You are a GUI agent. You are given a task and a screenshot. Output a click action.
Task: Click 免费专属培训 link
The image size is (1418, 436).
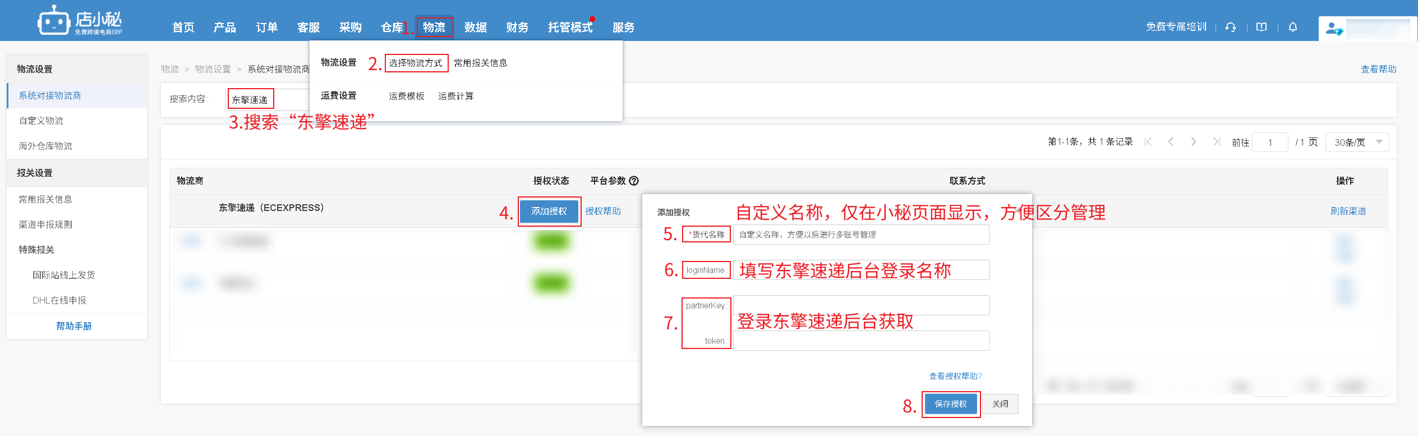pyautogui.click(x=1176, y=27)
